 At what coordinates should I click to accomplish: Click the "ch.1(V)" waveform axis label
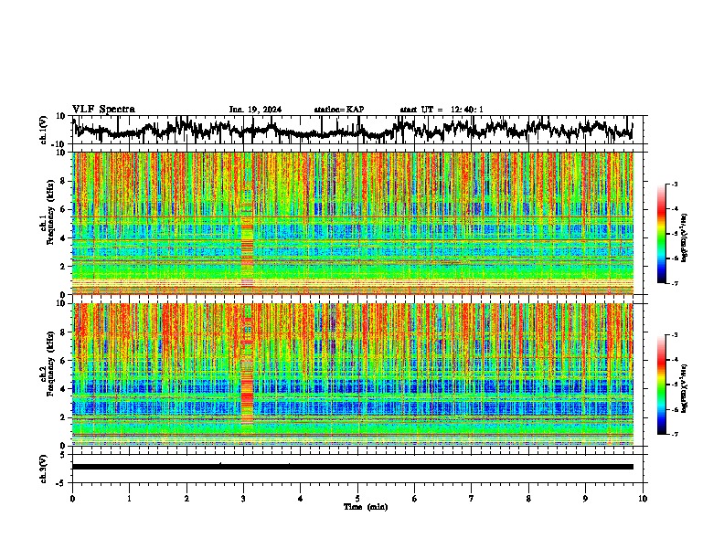coord(43,130)
